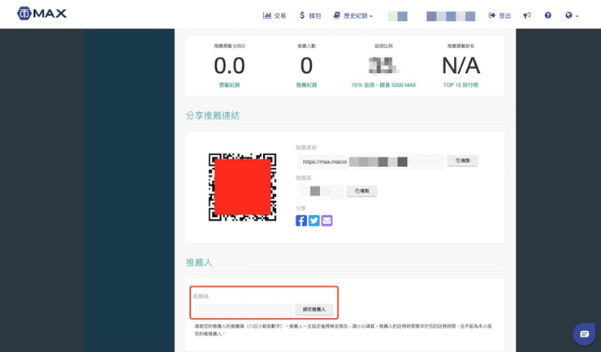Copy the referral link with 複製 button
The height and width of the screenshot is (352, 601).
pos(462,161)
